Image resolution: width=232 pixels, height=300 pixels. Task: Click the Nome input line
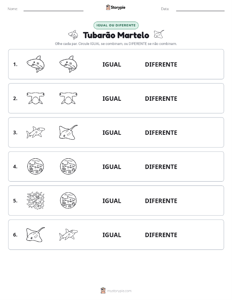click(53, 9)
